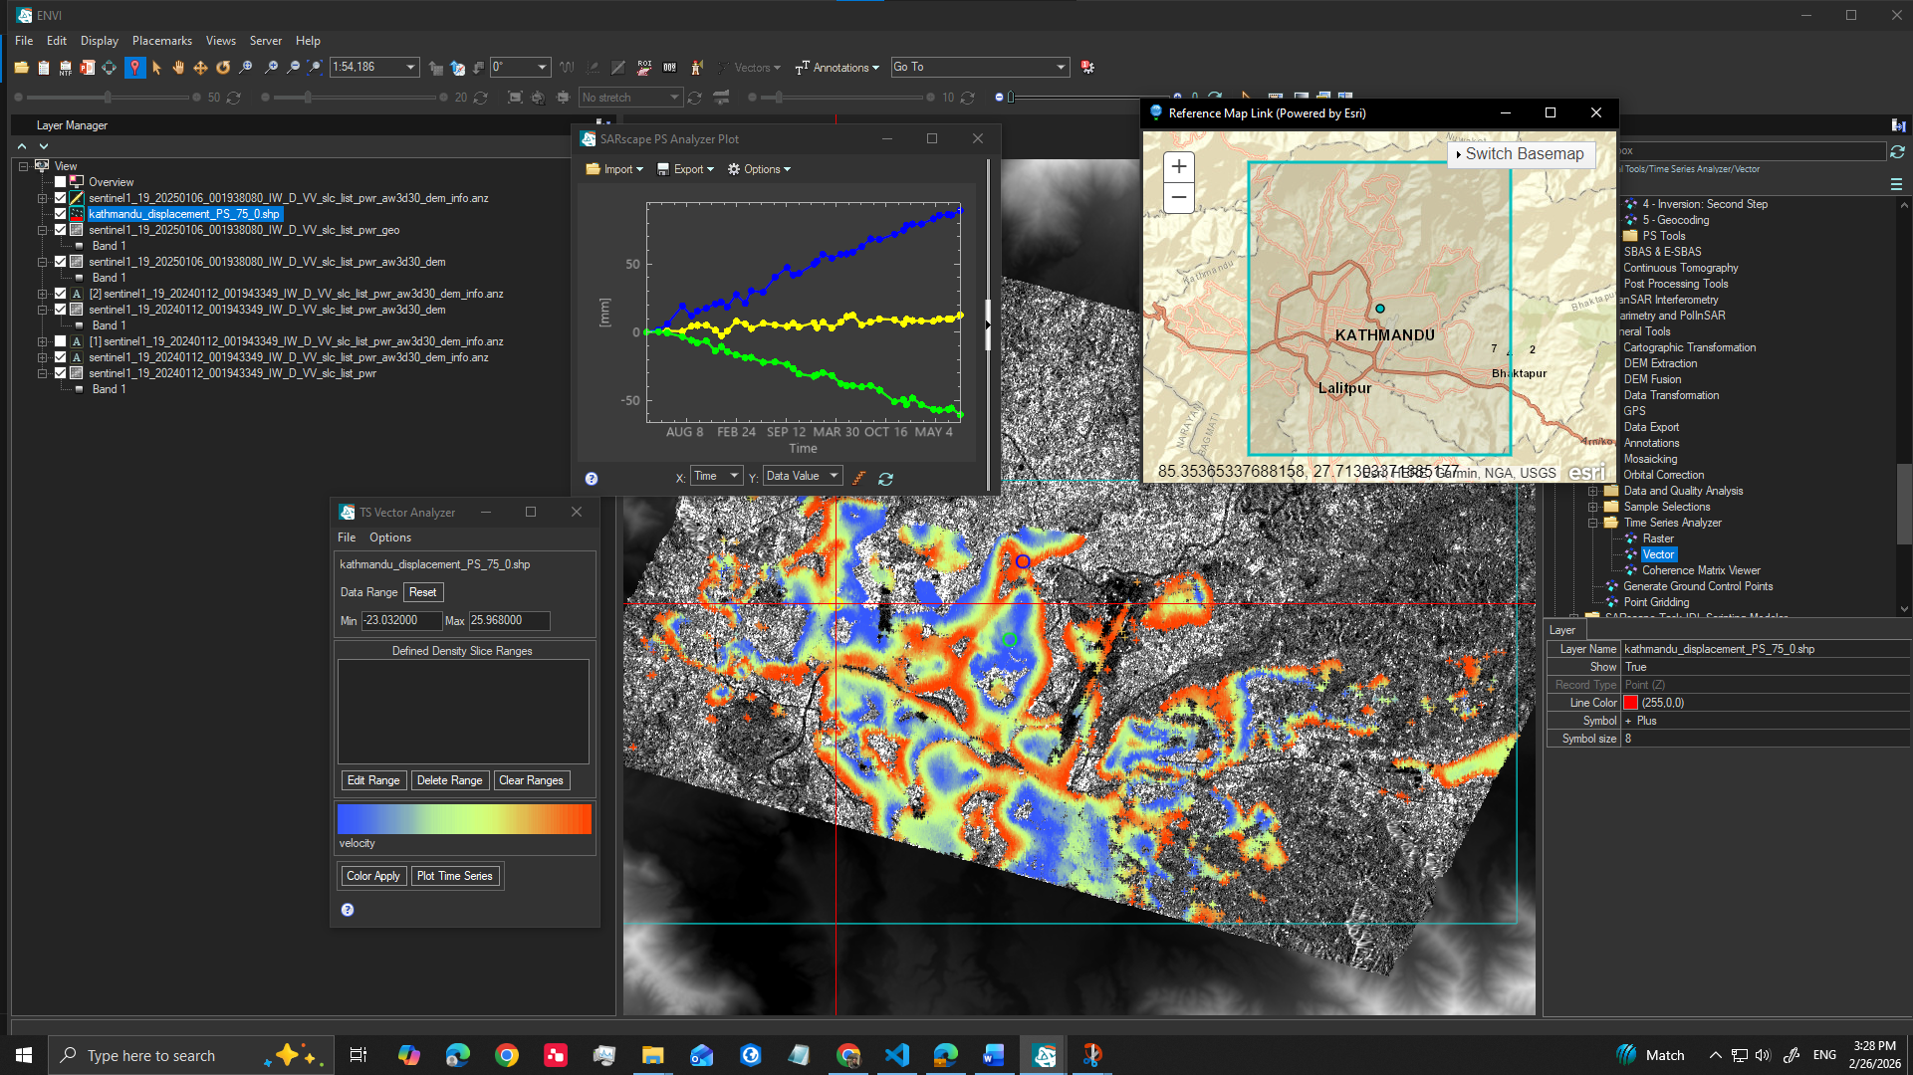
Task: Toggle visibility of kathmandu_displacement_PS_75_0.shp layer
Action: point(60,214)
